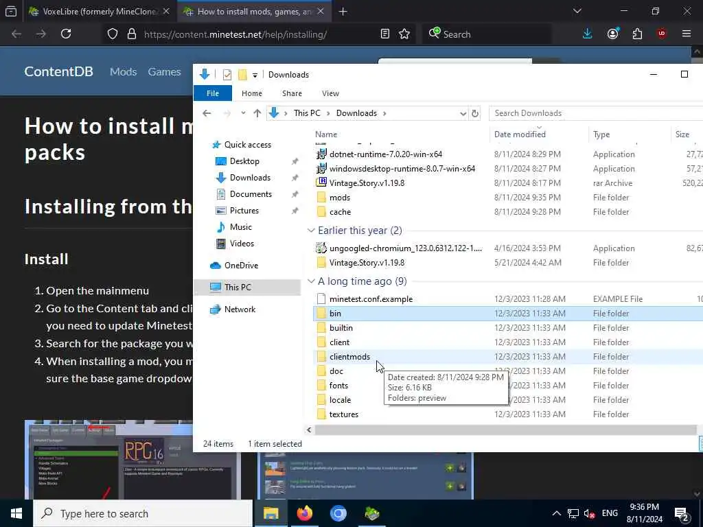Click the Firefox Search box

click(x=487, y=34)
